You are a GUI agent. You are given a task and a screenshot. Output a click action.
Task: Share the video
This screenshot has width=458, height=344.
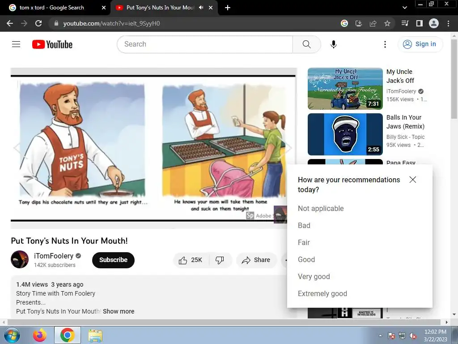click(x=256, y=260)
